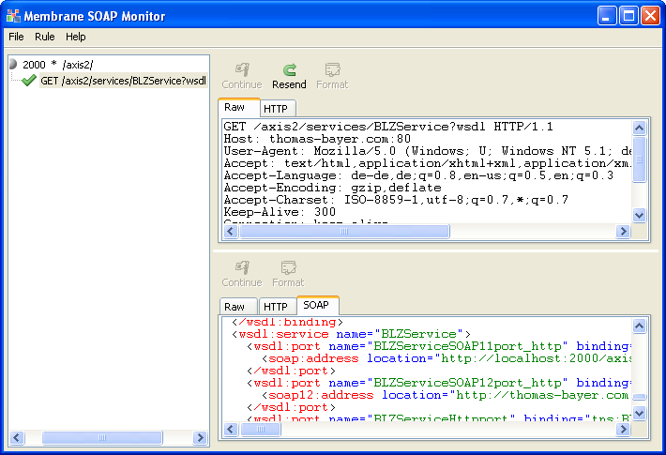The image size is (666, 455).
Task: Click the soap12:address thomas-bayer.com line
Action: (446, 395)
